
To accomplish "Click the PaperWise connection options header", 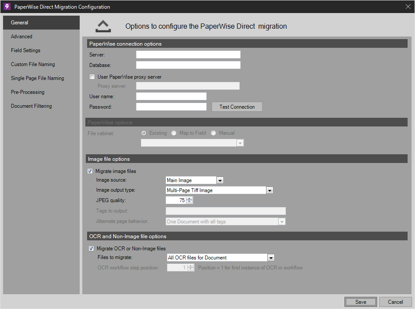I will tap(247, 44).
